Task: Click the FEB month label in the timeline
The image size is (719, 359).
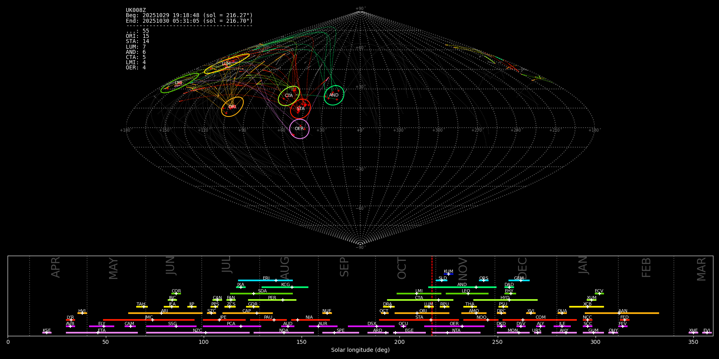Action: click(646, 268)
